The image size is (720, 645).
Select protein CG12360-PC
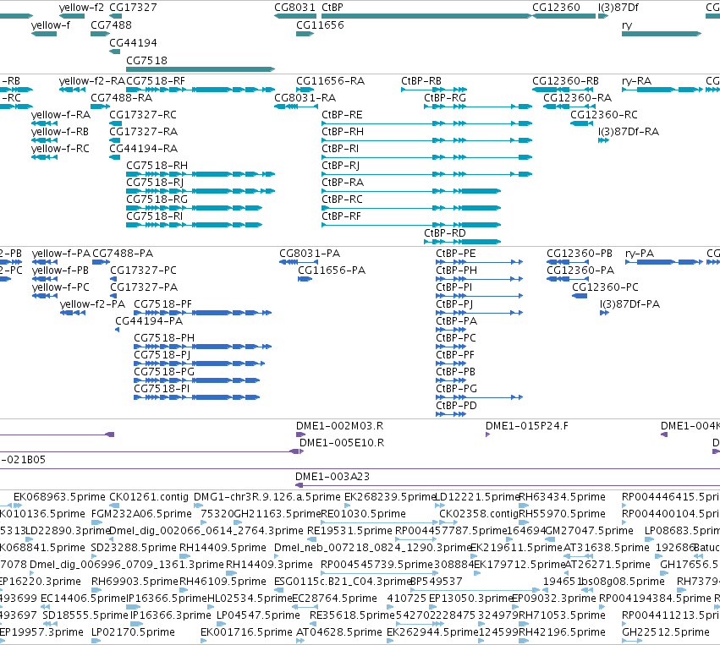tap(580, 296)
